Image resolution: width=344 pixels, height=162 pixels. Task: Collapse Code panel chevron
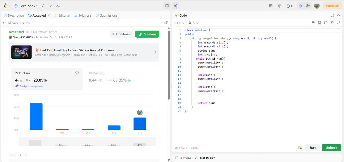pos(339,15)
